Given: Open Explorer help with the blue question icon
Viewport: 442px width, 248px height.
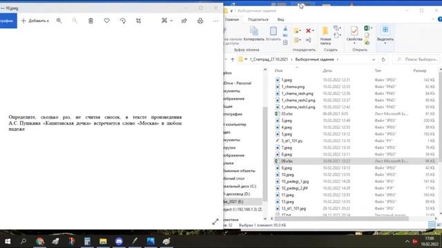Looking at the screenshot, I should 440,19.
